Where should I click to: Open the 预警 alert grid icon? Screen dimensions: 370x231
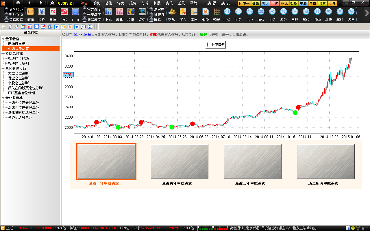[217, 12]
